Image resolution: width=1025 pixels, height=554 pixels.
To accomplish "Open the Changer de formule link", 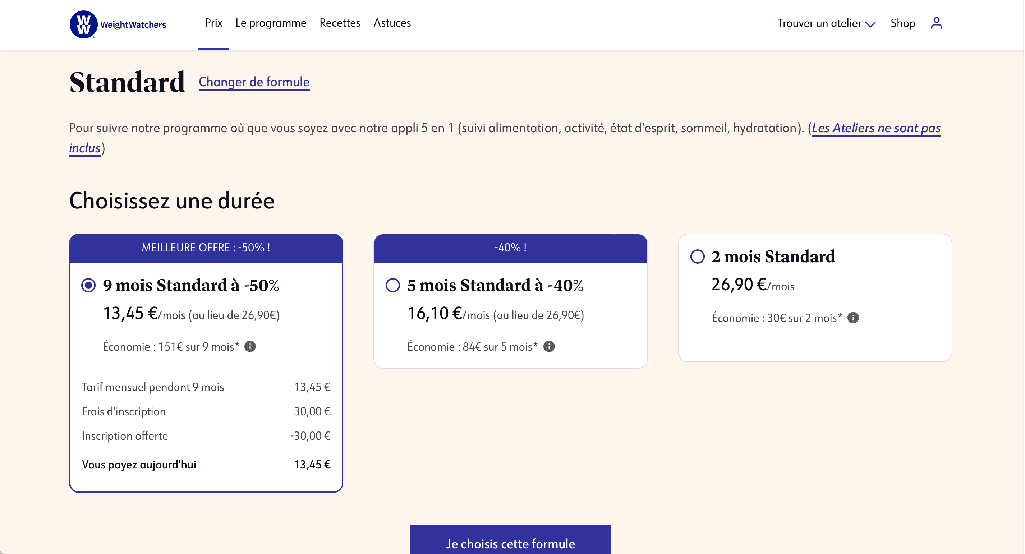I will pyautogui.click(x=254, y=82).
